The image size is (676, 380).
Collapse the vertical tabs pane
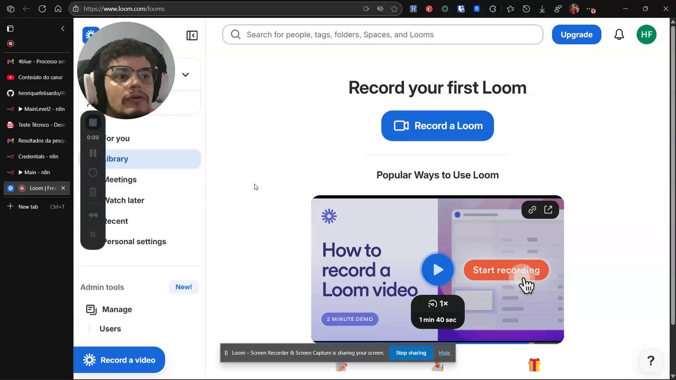[x=62, y=28]
